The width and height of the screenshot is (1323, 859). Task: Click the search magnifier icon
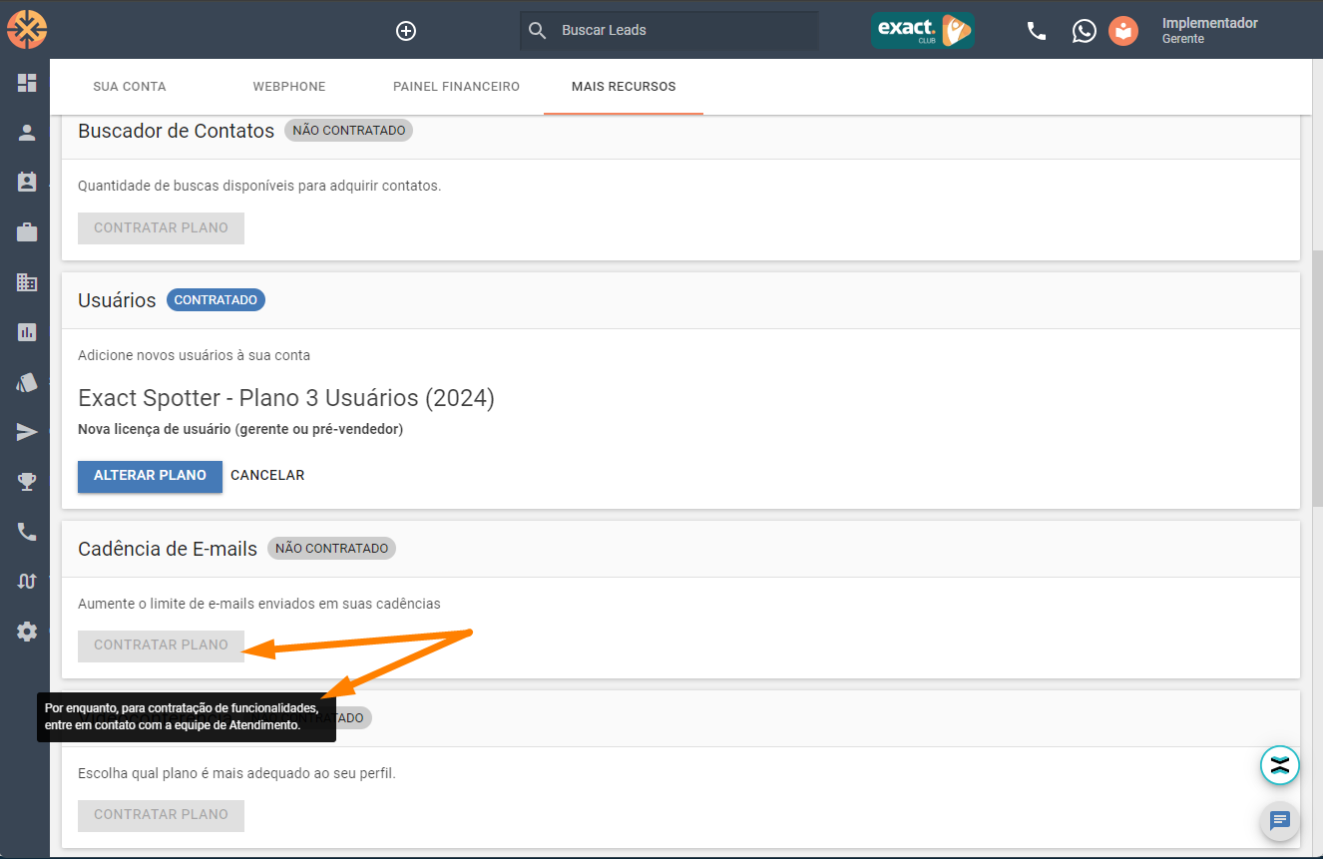point(537,31)
